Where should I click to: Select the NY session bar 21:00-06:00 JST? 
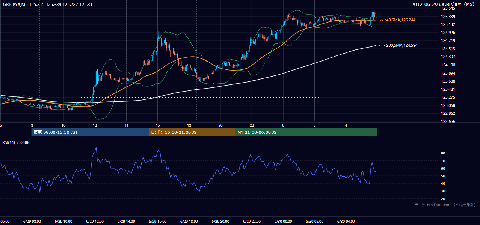coord(306,132)
